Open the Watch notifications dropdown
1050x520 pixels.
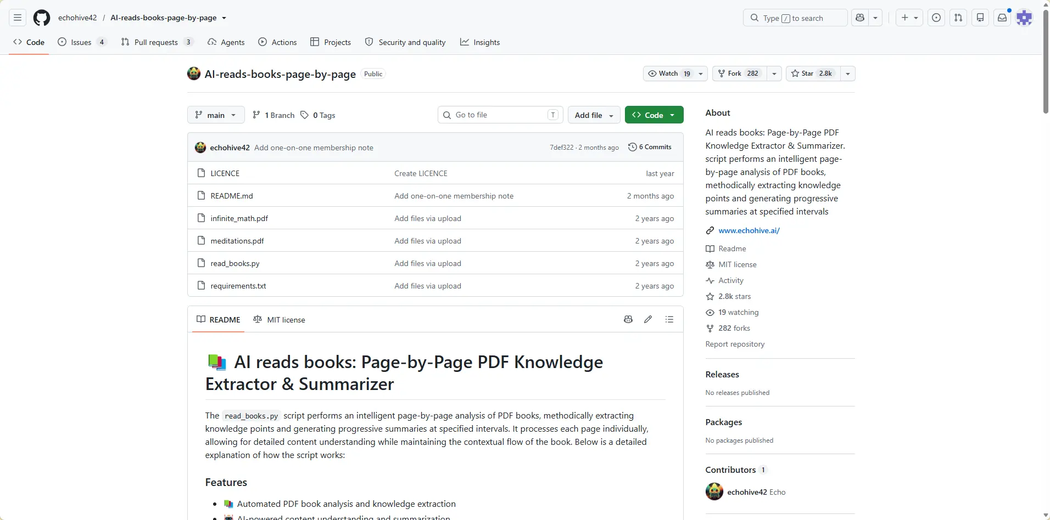675,74
